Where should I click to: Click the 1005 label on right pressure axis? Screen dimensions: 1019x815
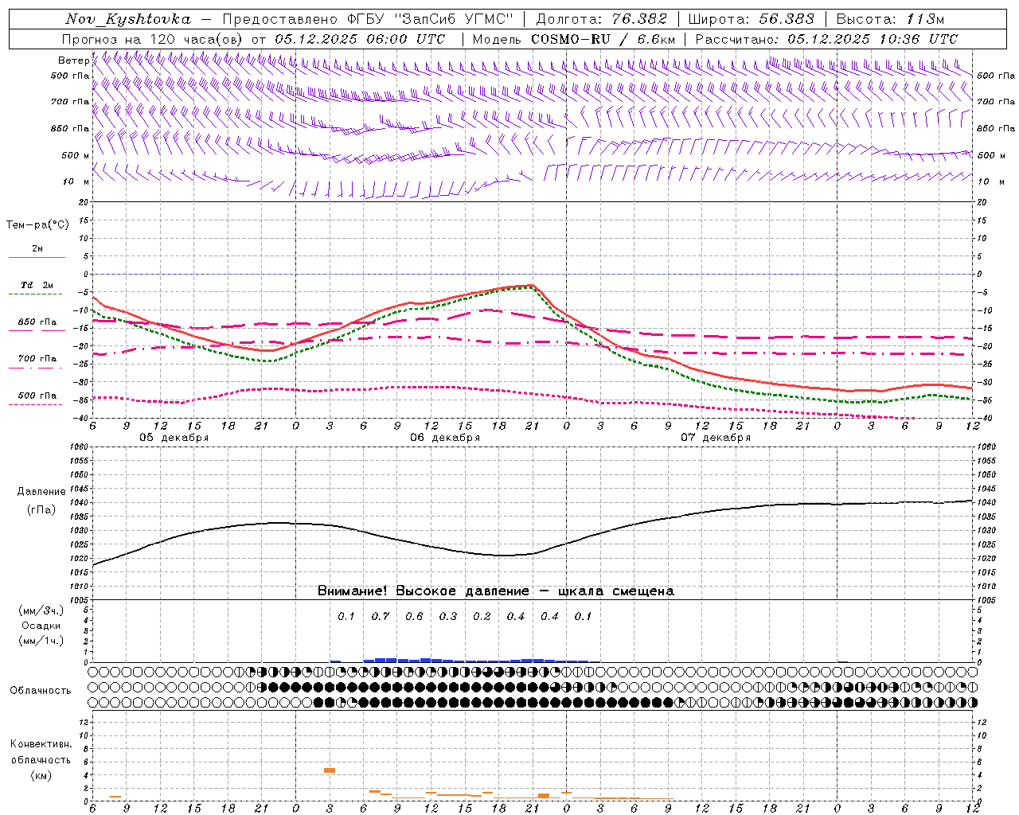(986, 599)
